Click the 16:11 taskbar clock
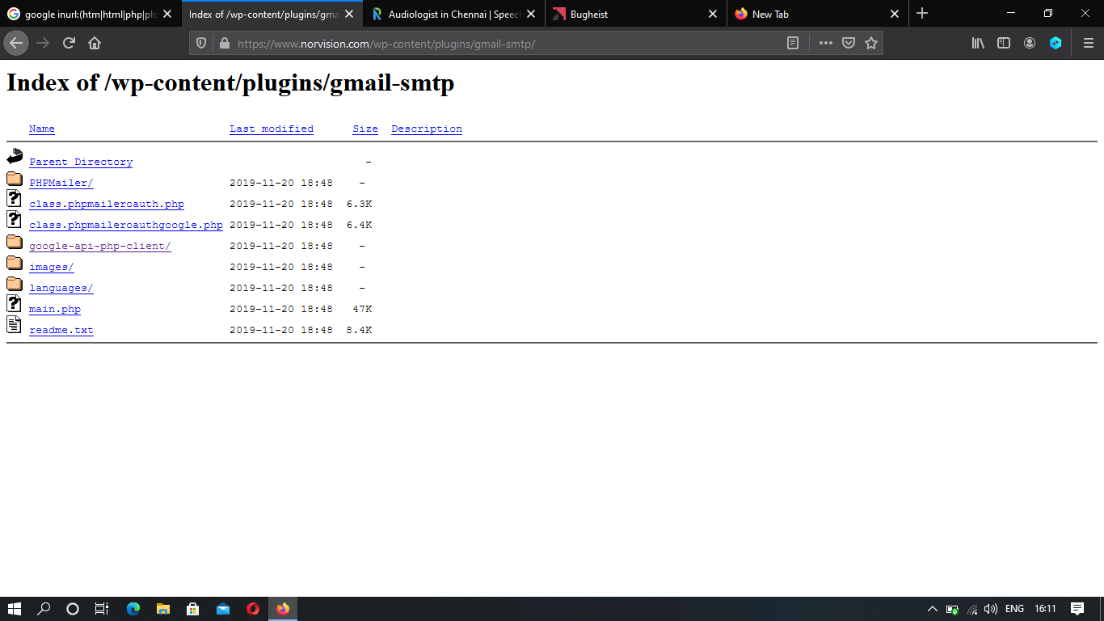Image resolution: width=1104 pixels, height=621 pixels. (x=1045, y=609)
